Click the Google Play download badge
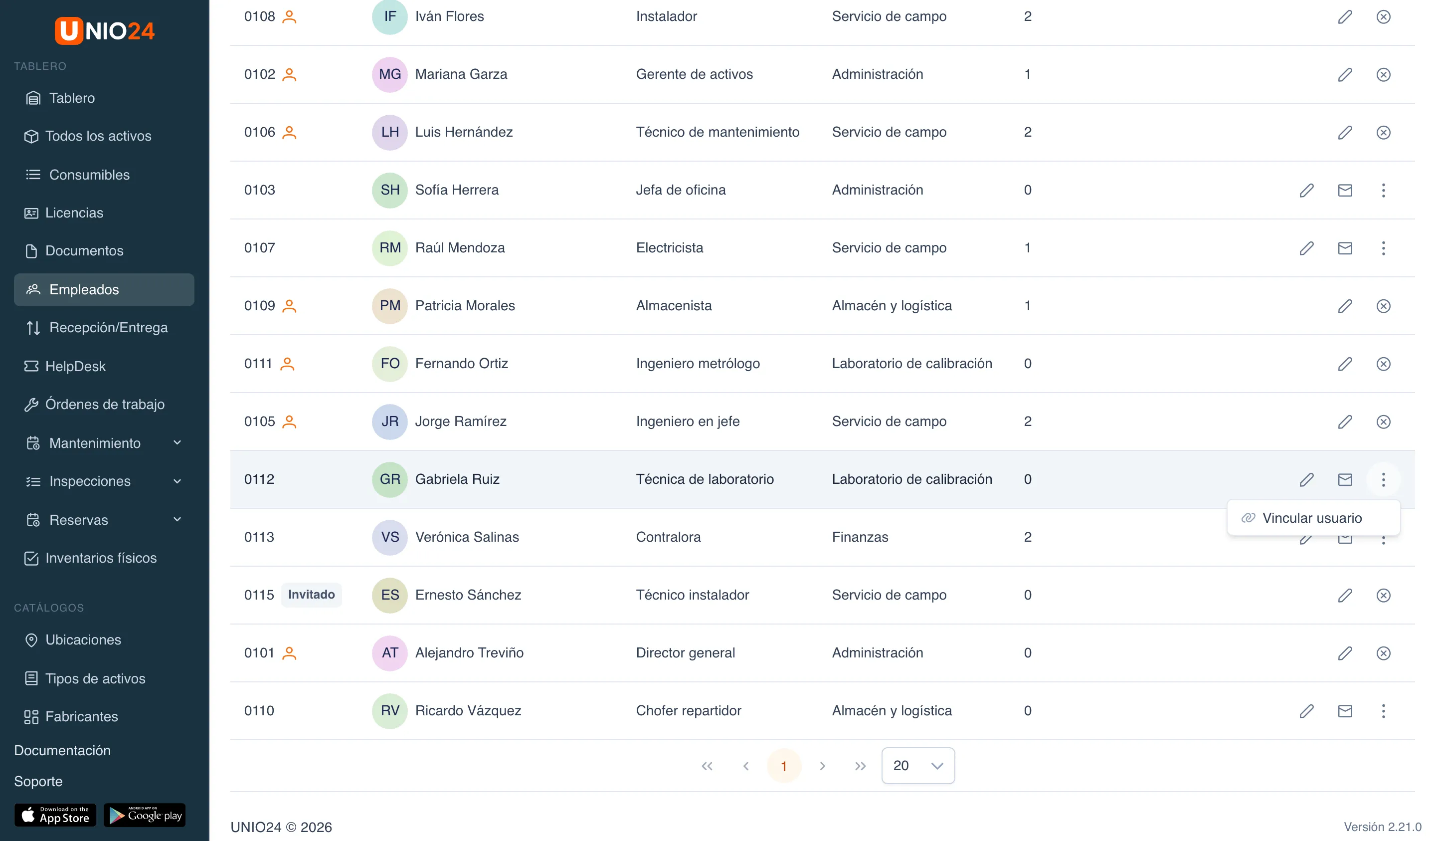 (x=145, y=816)
